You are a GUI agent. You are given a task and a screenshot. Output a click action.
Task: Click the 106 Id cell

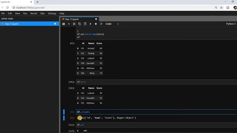tap(82, 73)
